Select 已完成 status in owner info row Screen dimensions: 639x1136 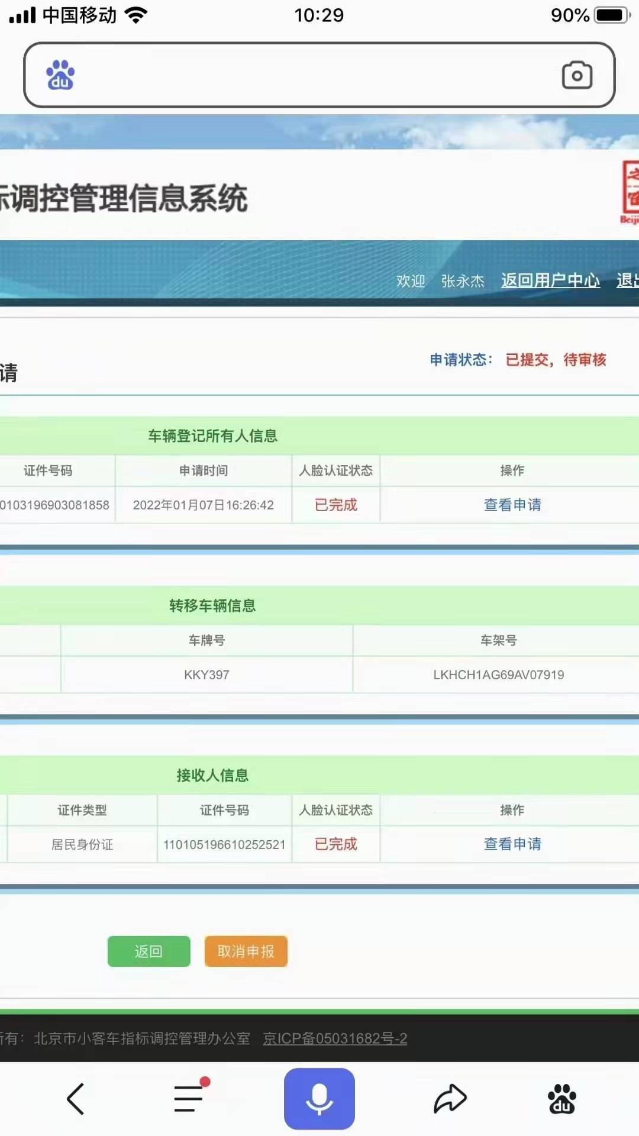pyautogui.click(x=336, y=505)
